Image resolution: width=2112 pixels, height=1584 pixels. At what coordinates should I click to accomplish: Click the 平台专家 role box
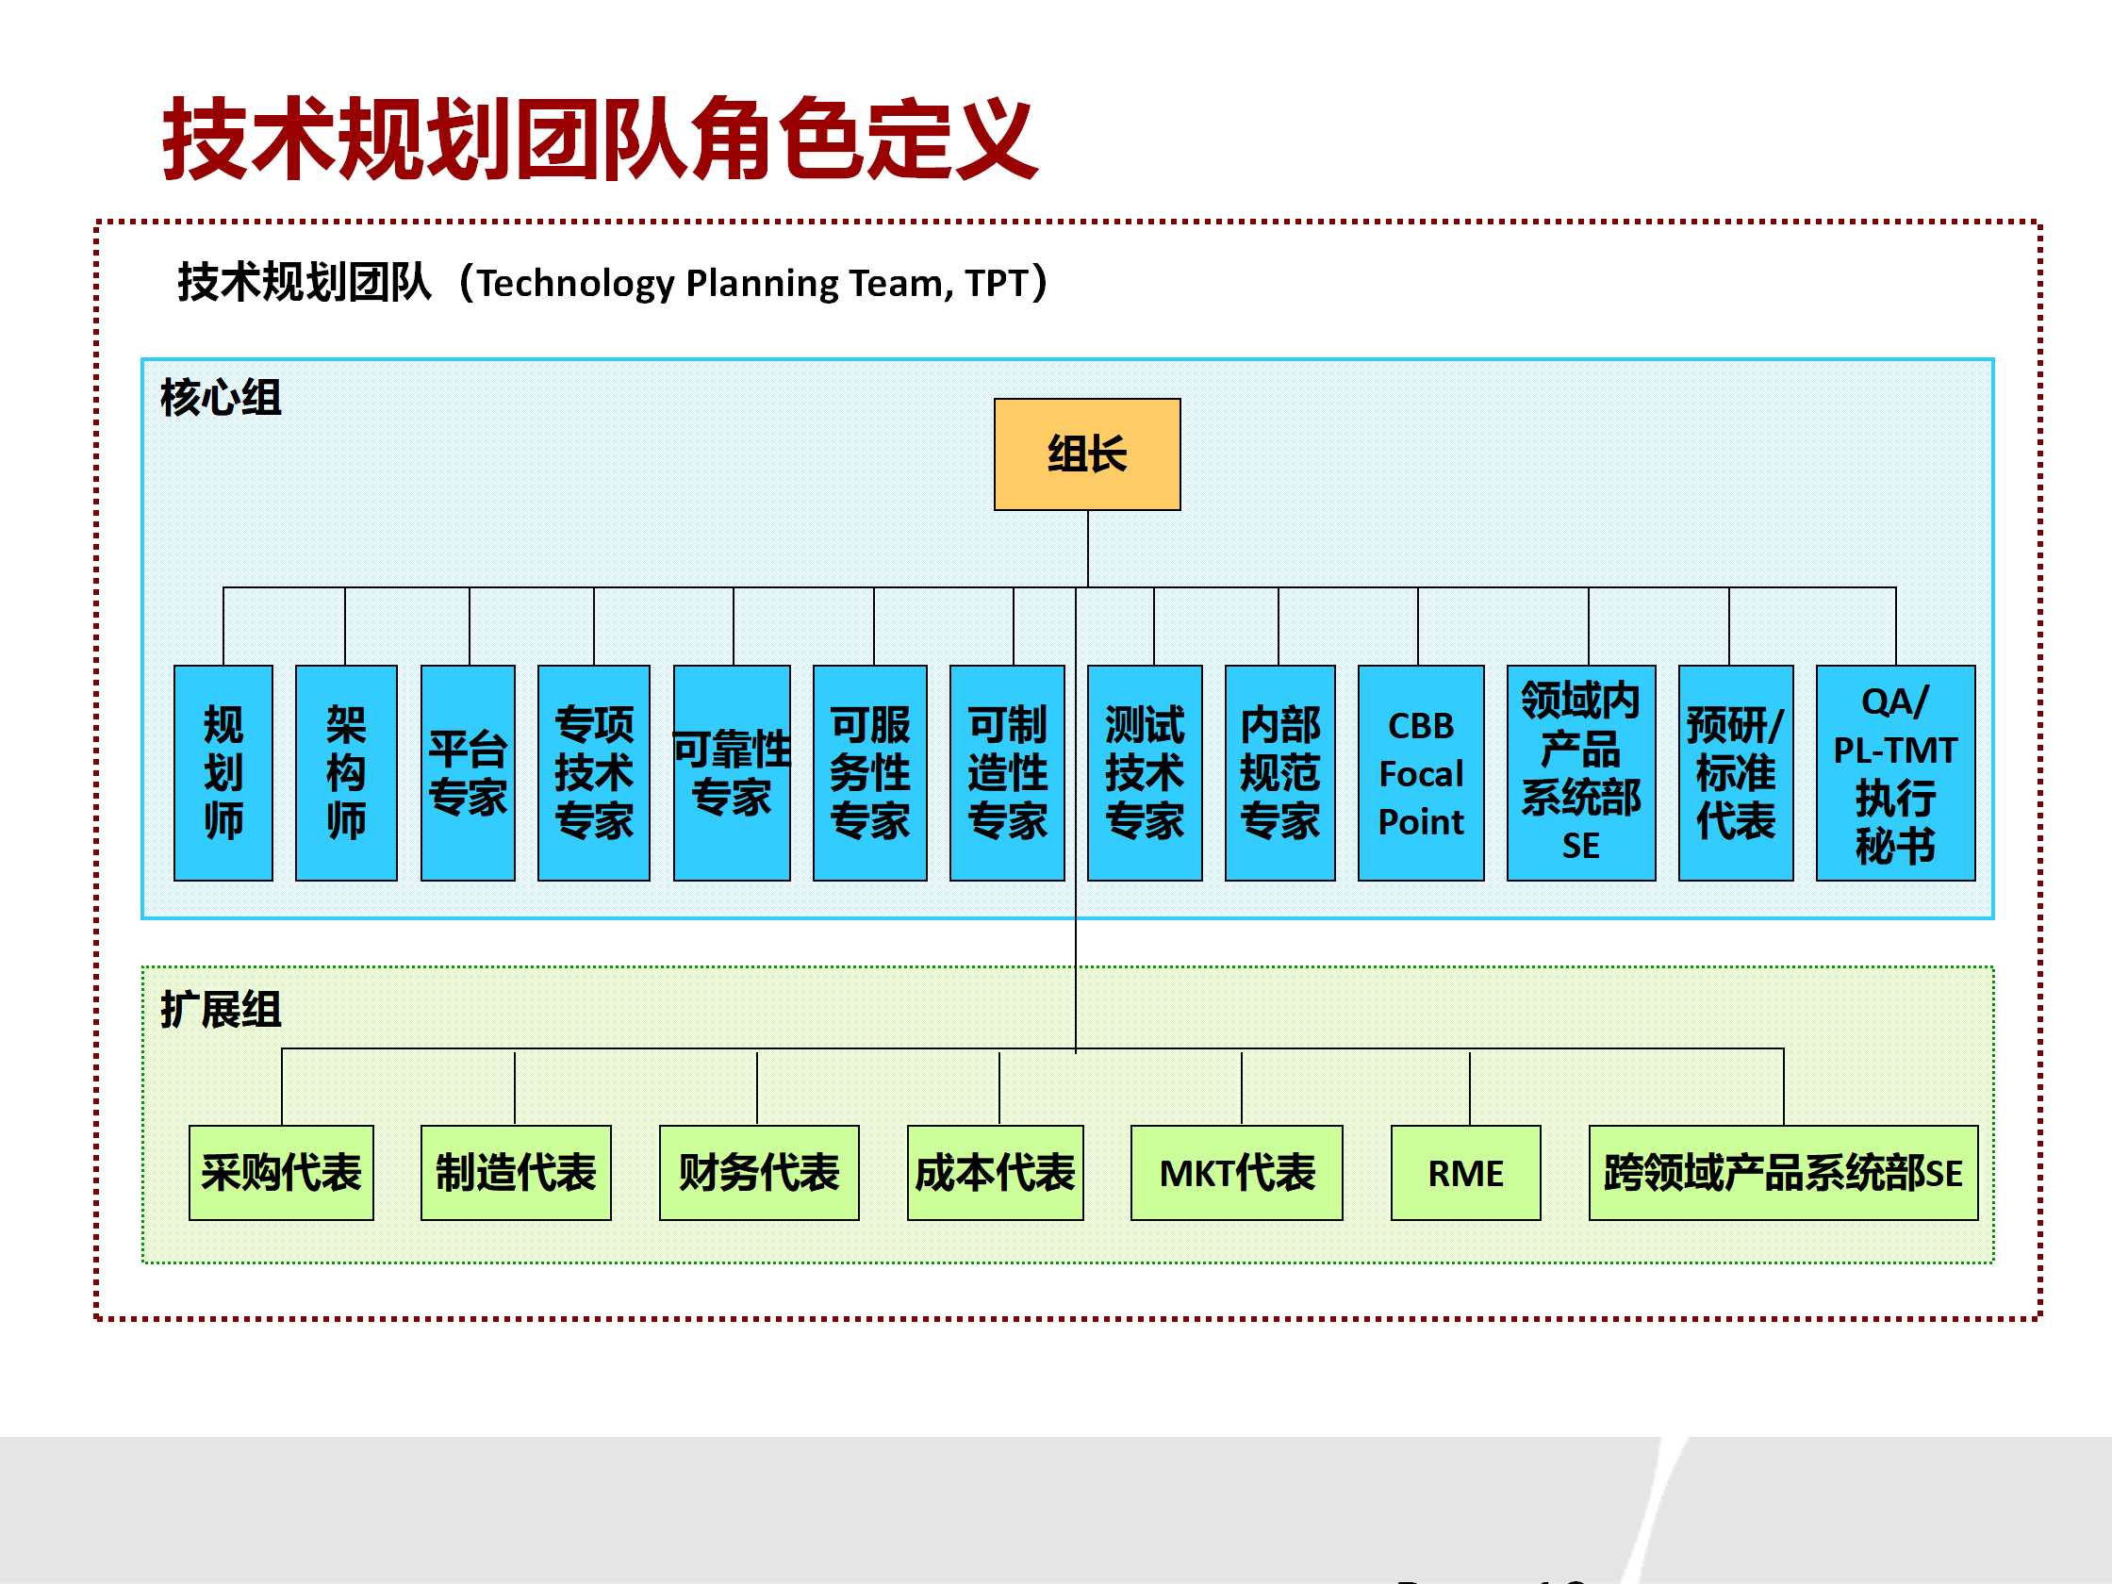(468, 773)
